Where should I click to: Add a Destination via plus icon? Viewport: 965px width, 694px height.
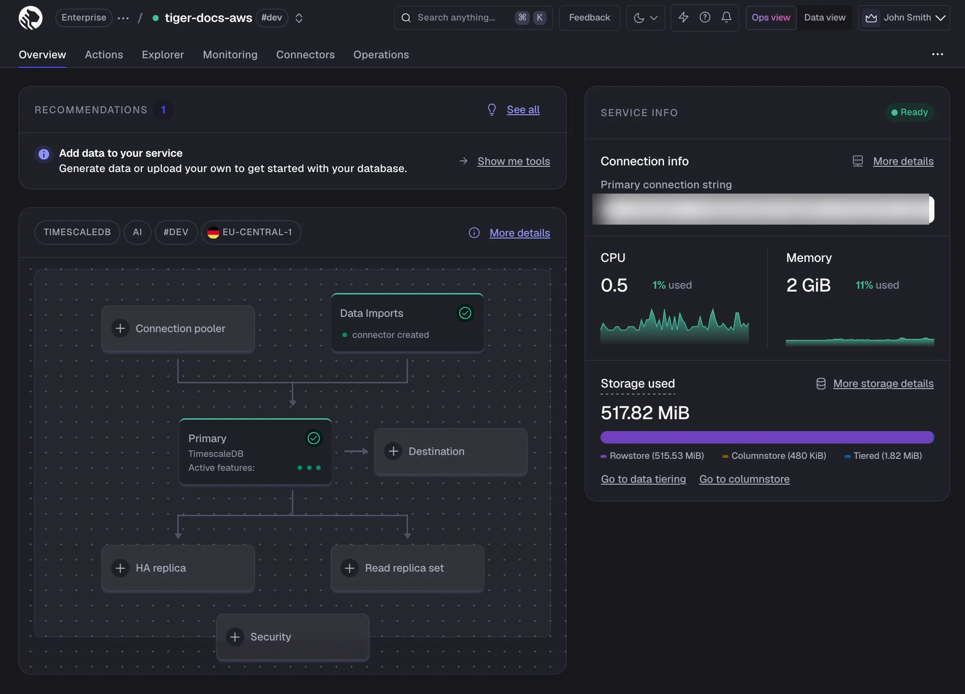[393, 451]
